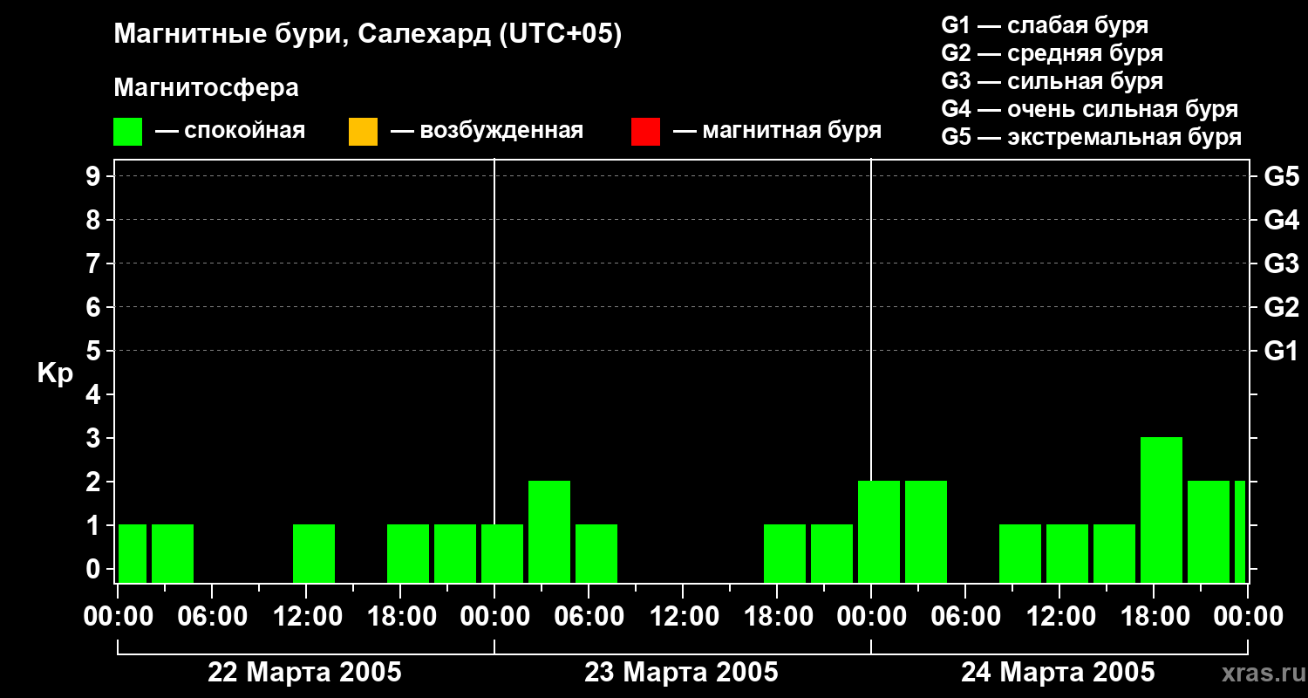Click the '18:00' time label of 22 March

pyautogui.click(x=400, y=617)
